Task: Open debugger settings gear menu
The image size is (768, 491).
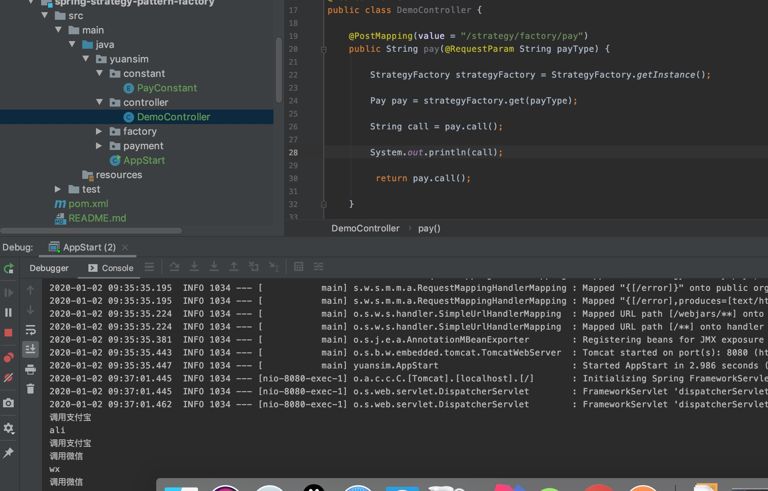Action: [x=8, y=428]
